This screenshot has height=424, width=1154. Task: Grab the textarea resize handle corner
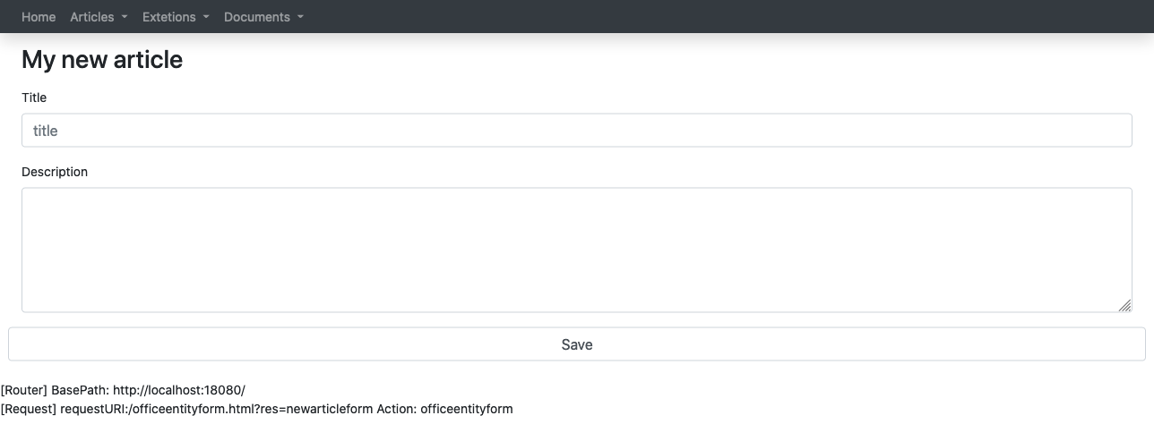pos(1124,305)
